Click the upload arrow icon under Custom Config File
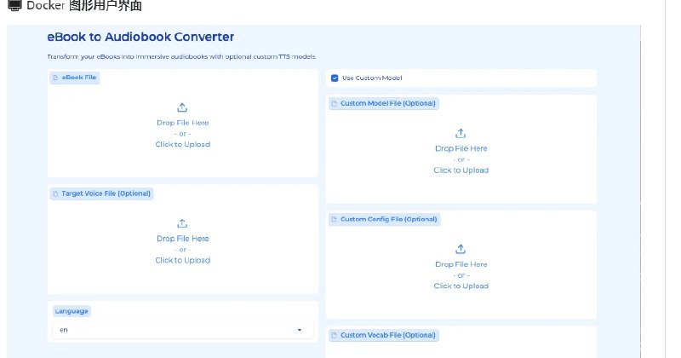 tap(461, 249)
